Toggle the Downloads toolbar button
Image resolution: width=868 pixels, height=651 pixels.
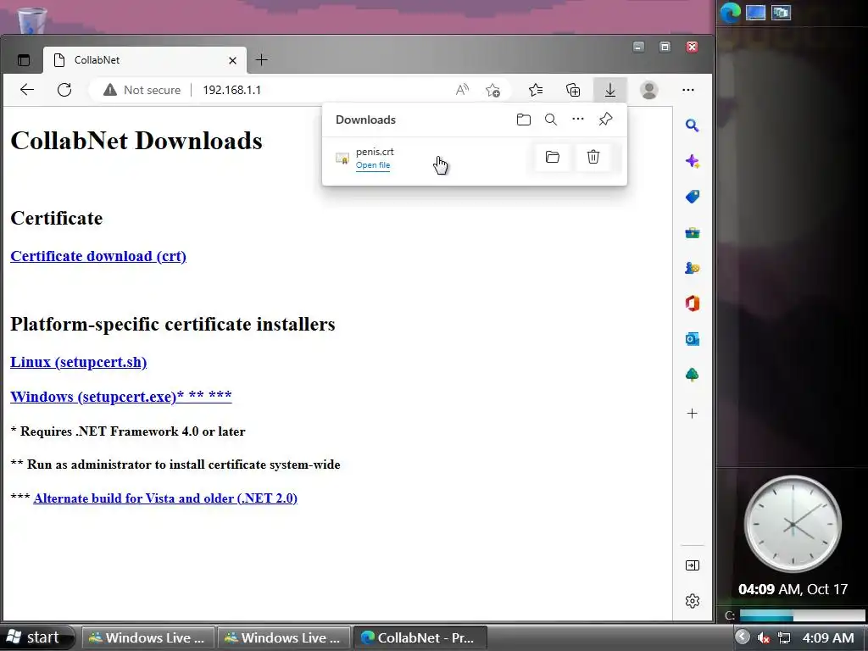click(x=610, y=90)
